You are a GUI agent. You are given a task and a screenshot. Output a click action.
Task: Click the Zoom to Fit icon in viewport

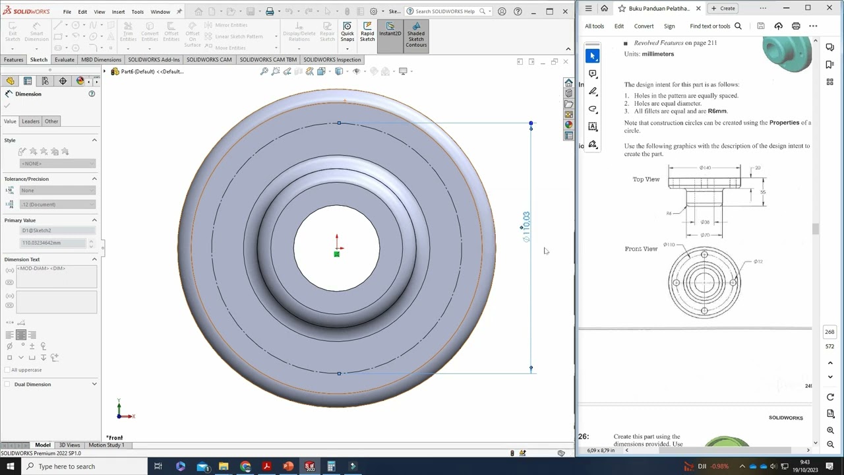click(x=264, y=71)
